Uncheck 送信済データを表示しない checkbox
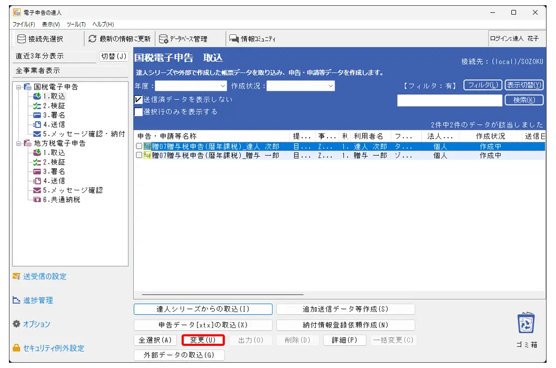556x368 pixels. tap(139, 100)
